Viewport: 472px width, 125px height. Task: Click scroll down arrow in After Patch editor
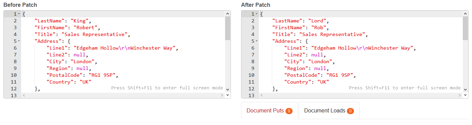pyautogui.click(x=466, y=89)
